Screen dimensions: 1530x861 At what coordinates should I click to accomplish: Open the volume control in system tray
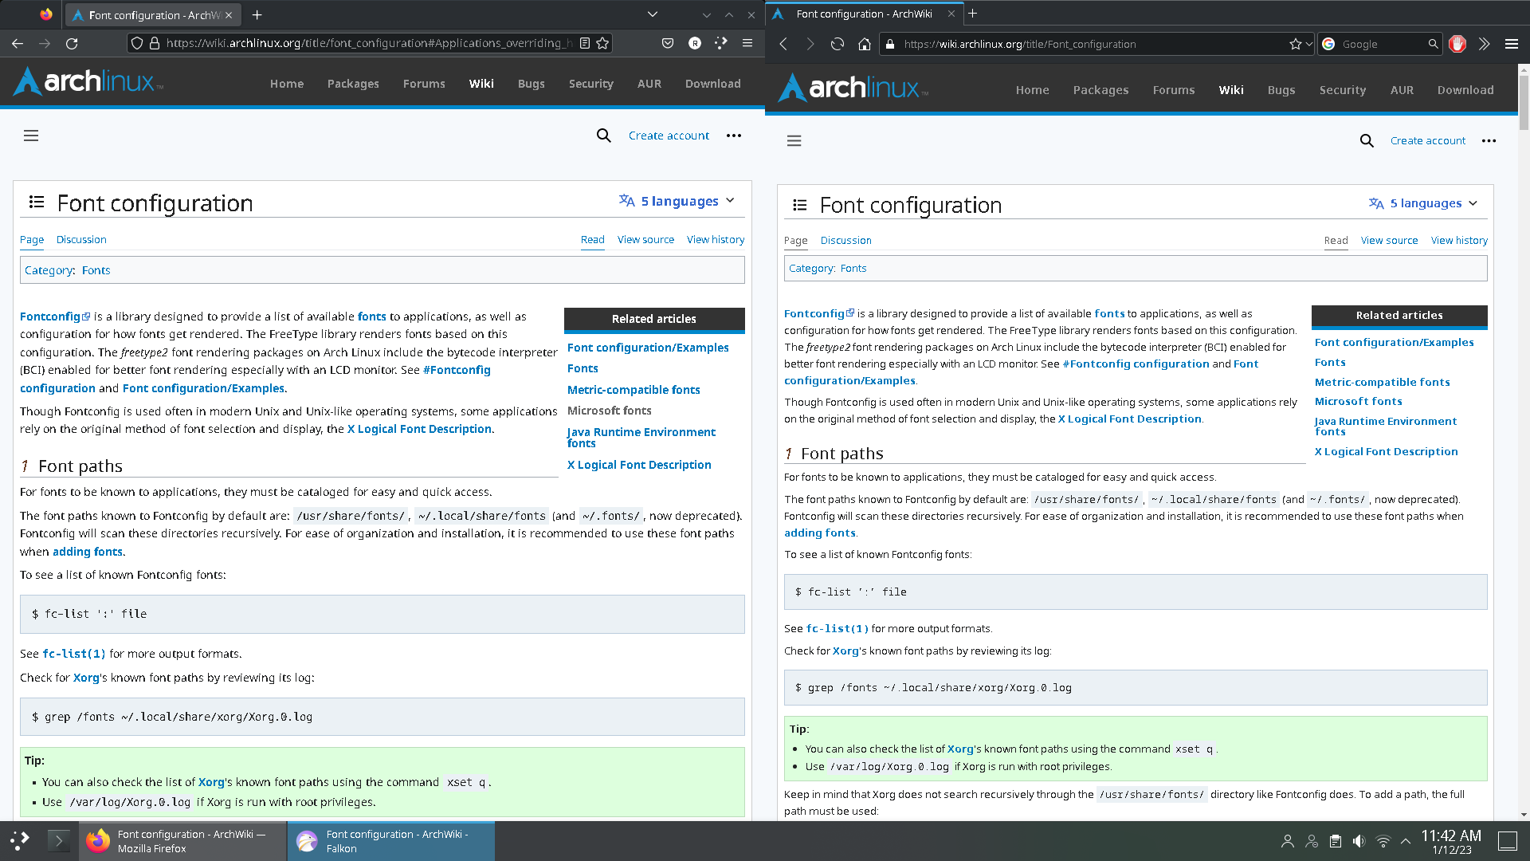[x=1359, y=841]
